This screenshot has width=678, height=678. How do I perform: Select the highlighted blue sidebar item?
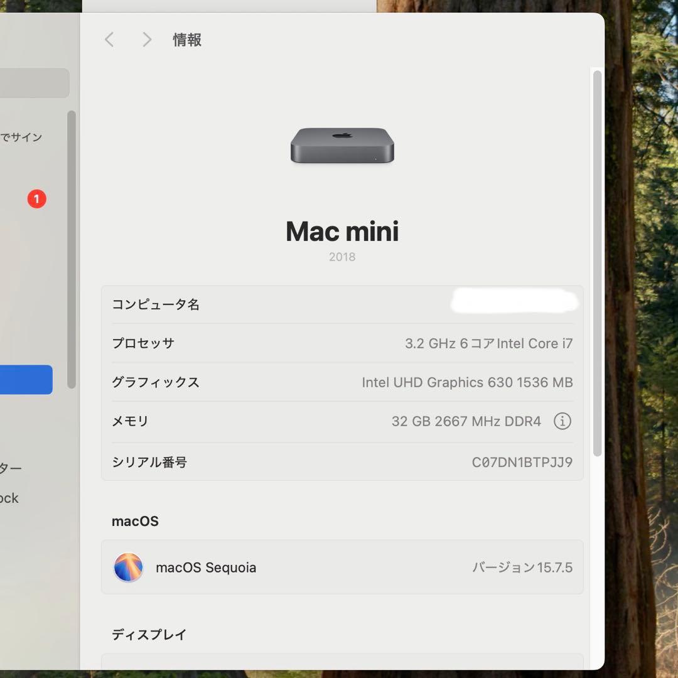26,380
